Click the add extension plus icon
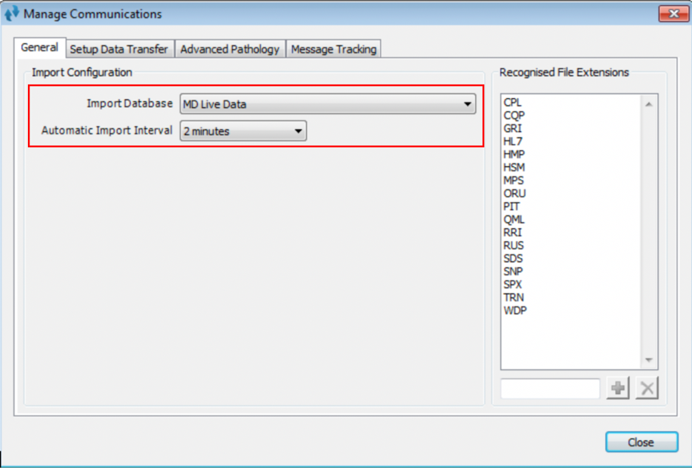 coord(618,389)
